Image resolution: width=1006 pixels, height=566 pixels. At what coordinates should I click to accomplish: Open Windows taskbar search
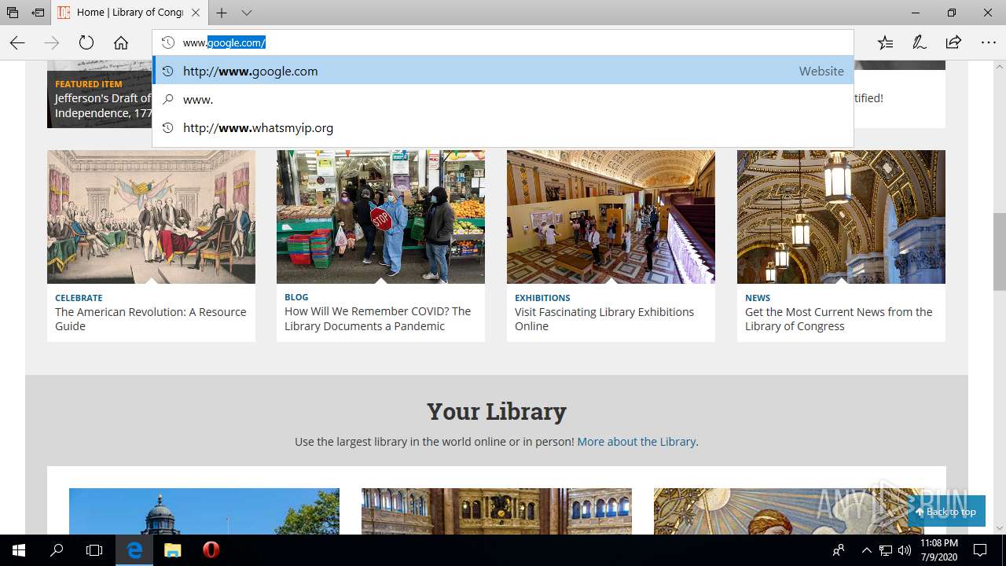57,550
